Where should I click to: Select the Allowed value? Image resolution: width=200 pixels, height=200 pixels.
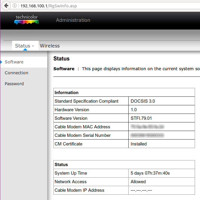(138, 182)
